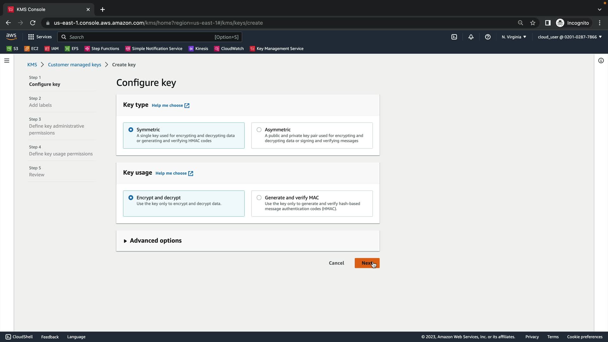Open the Services grid menu icon
608x342 pixels.
(31, 37)
